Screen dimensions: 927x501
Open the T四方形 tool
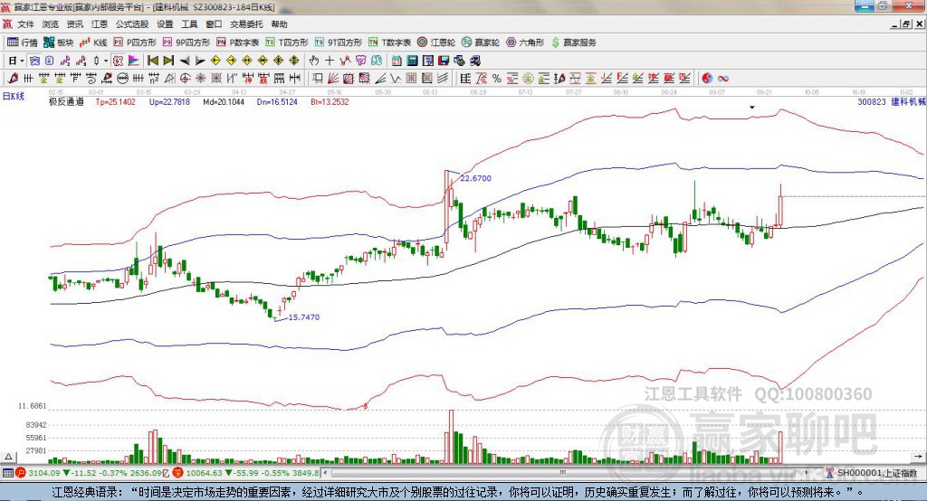coord(287,43)
